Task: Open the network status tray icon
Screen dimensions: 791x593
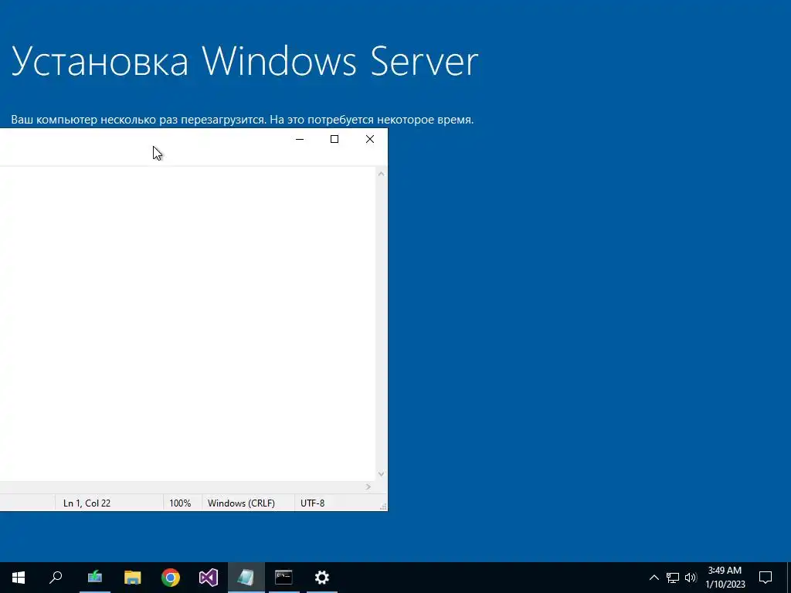Action: (x=673, y=578)
